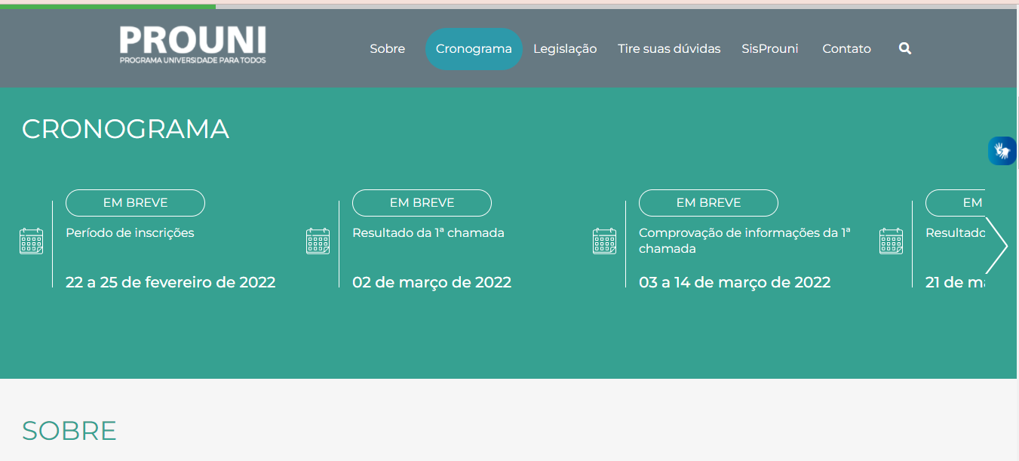This screenshot has height=461, width=1019.
Task: Open the Sobre menu item
Action: (x=387, y=49)
